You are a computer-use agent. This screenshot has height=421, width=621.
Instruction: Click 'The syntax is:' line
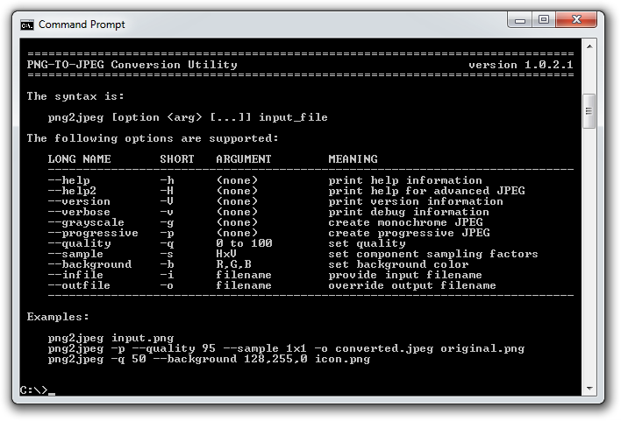(75, 96)
